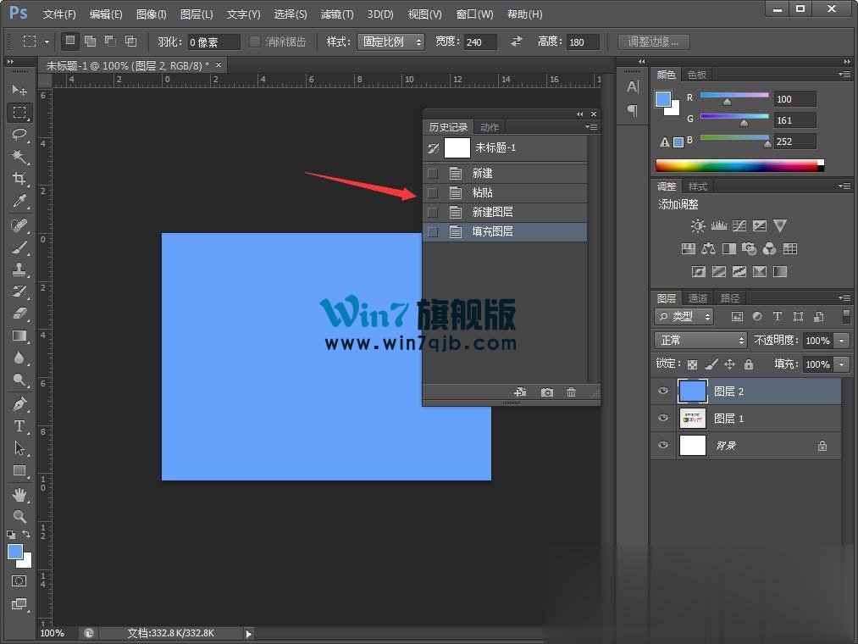
Task: Switch to the 动作 actions tab
Action: (x=490, y=127)
